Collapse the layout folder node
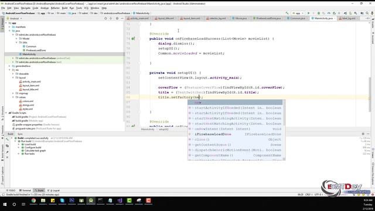This screenshot has width=375, height=211. click(13, 78)
